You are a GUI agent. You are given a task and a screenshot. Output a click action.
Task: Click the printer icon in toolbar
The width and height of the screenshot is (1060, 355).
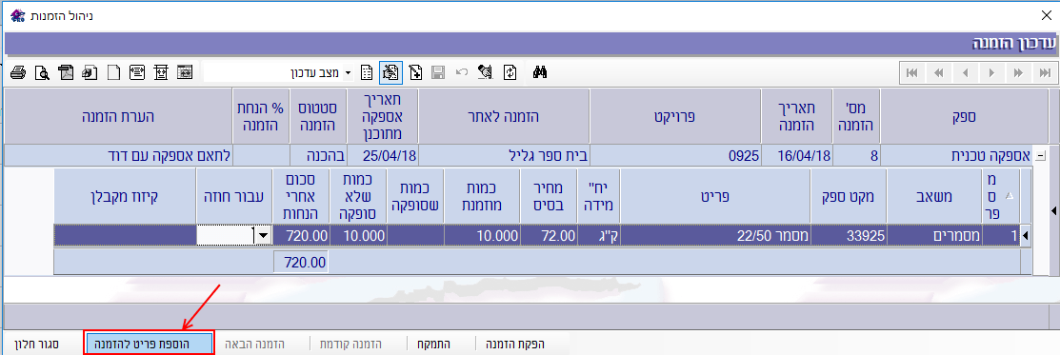click(18, 72)
